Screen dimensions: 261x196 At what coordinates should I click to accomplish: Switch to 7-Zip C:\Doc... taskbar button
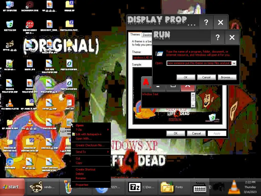[x=141, y=187]
